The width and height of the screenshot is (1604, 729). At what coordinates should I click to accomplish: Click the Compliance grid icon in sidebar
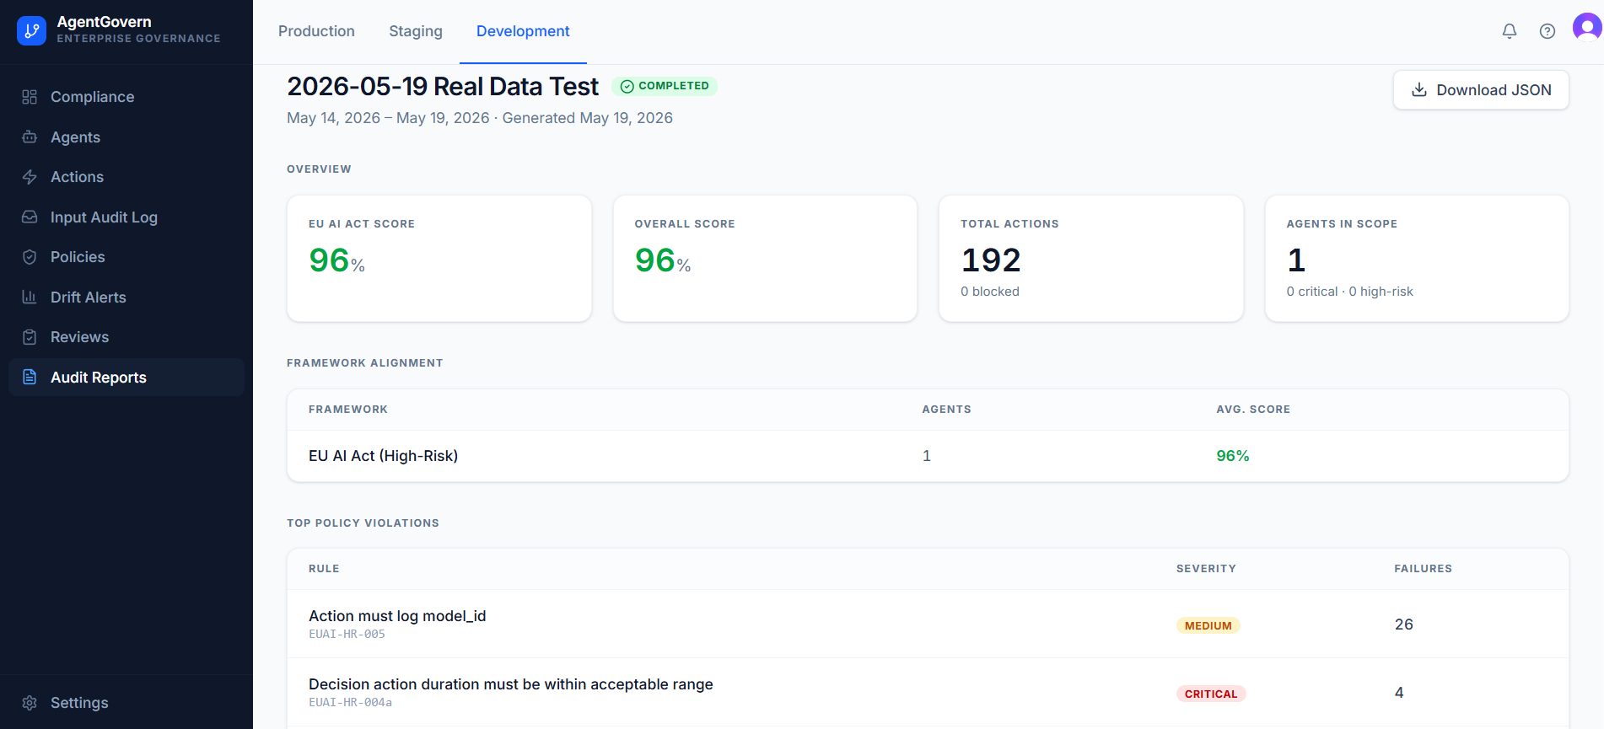pos(30,97)
